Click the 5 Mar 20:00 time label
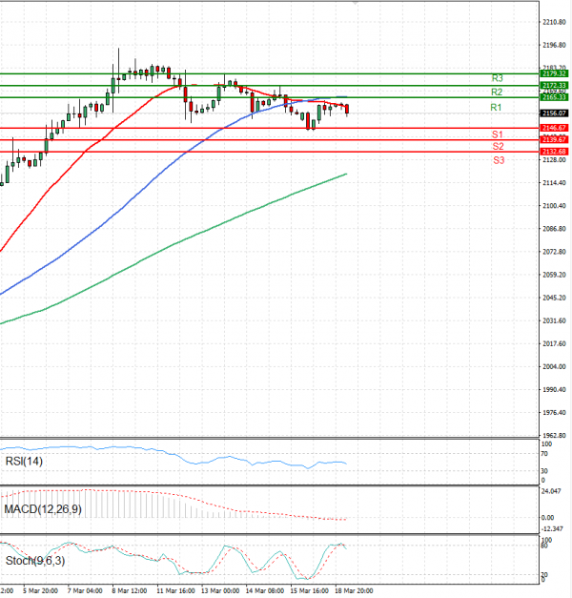 (x=40, y=590)
